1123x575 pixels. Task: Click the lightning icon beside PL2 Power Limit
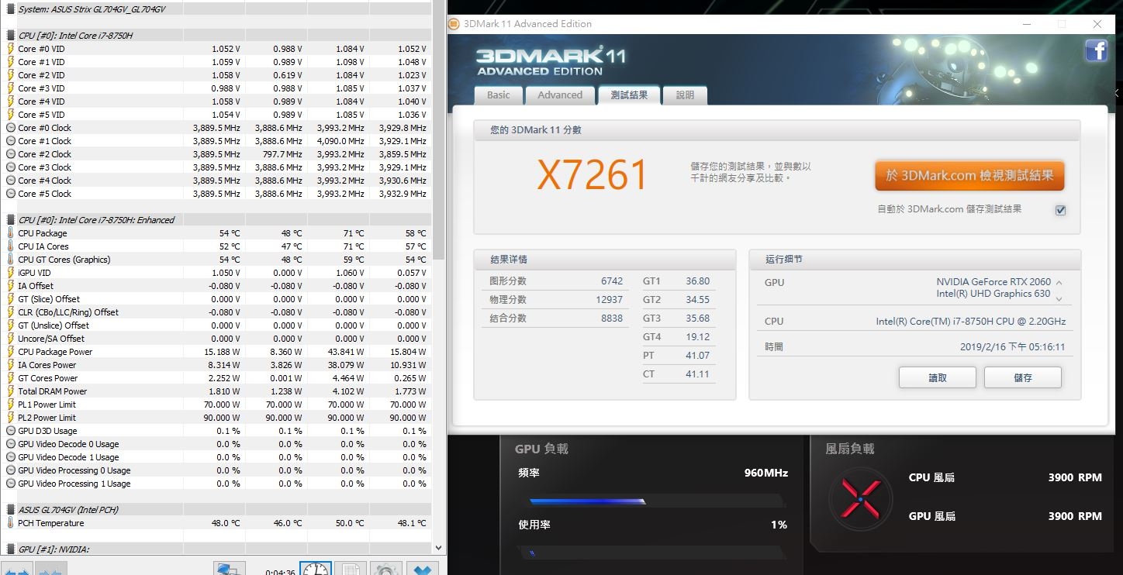tap(11, 418)
